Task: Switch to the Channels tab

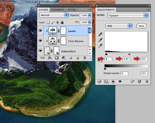Action: coord(58,10)
